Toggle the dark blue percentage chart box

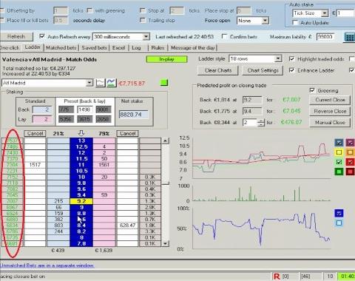[339, 213]
